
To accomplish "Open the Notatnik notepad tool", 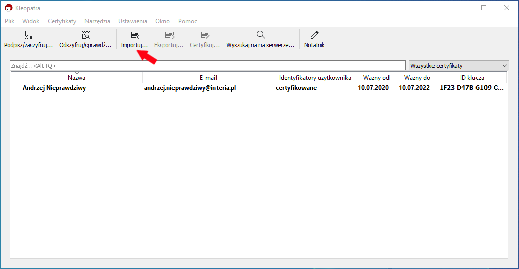I will point(314,39).
